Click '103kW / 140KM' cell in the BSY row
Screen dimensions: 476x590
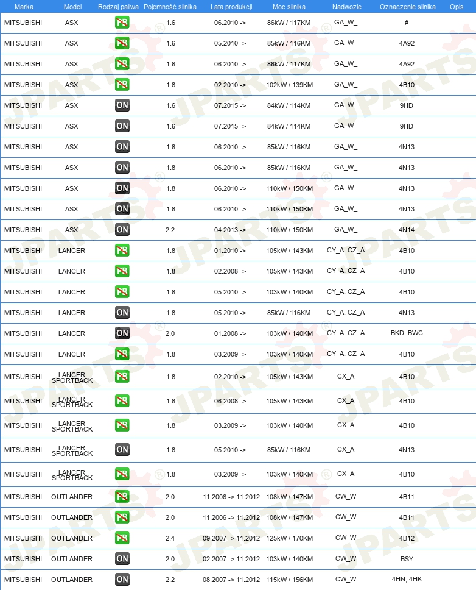[289, 559]
